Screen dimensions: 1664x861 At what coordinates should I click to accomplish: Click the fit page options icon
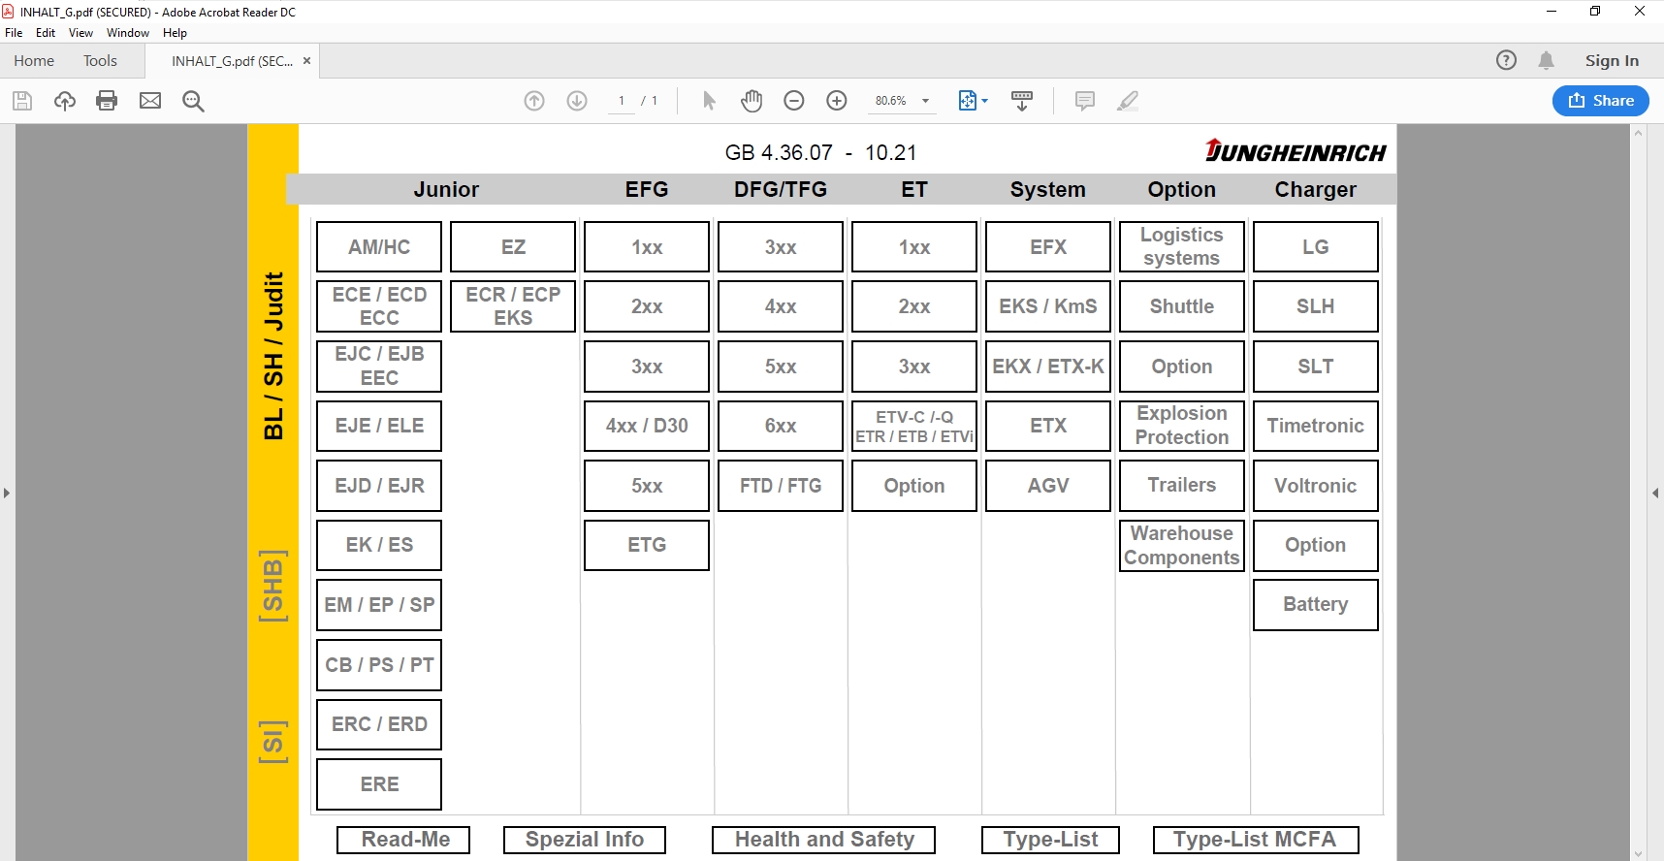(968, 101)
